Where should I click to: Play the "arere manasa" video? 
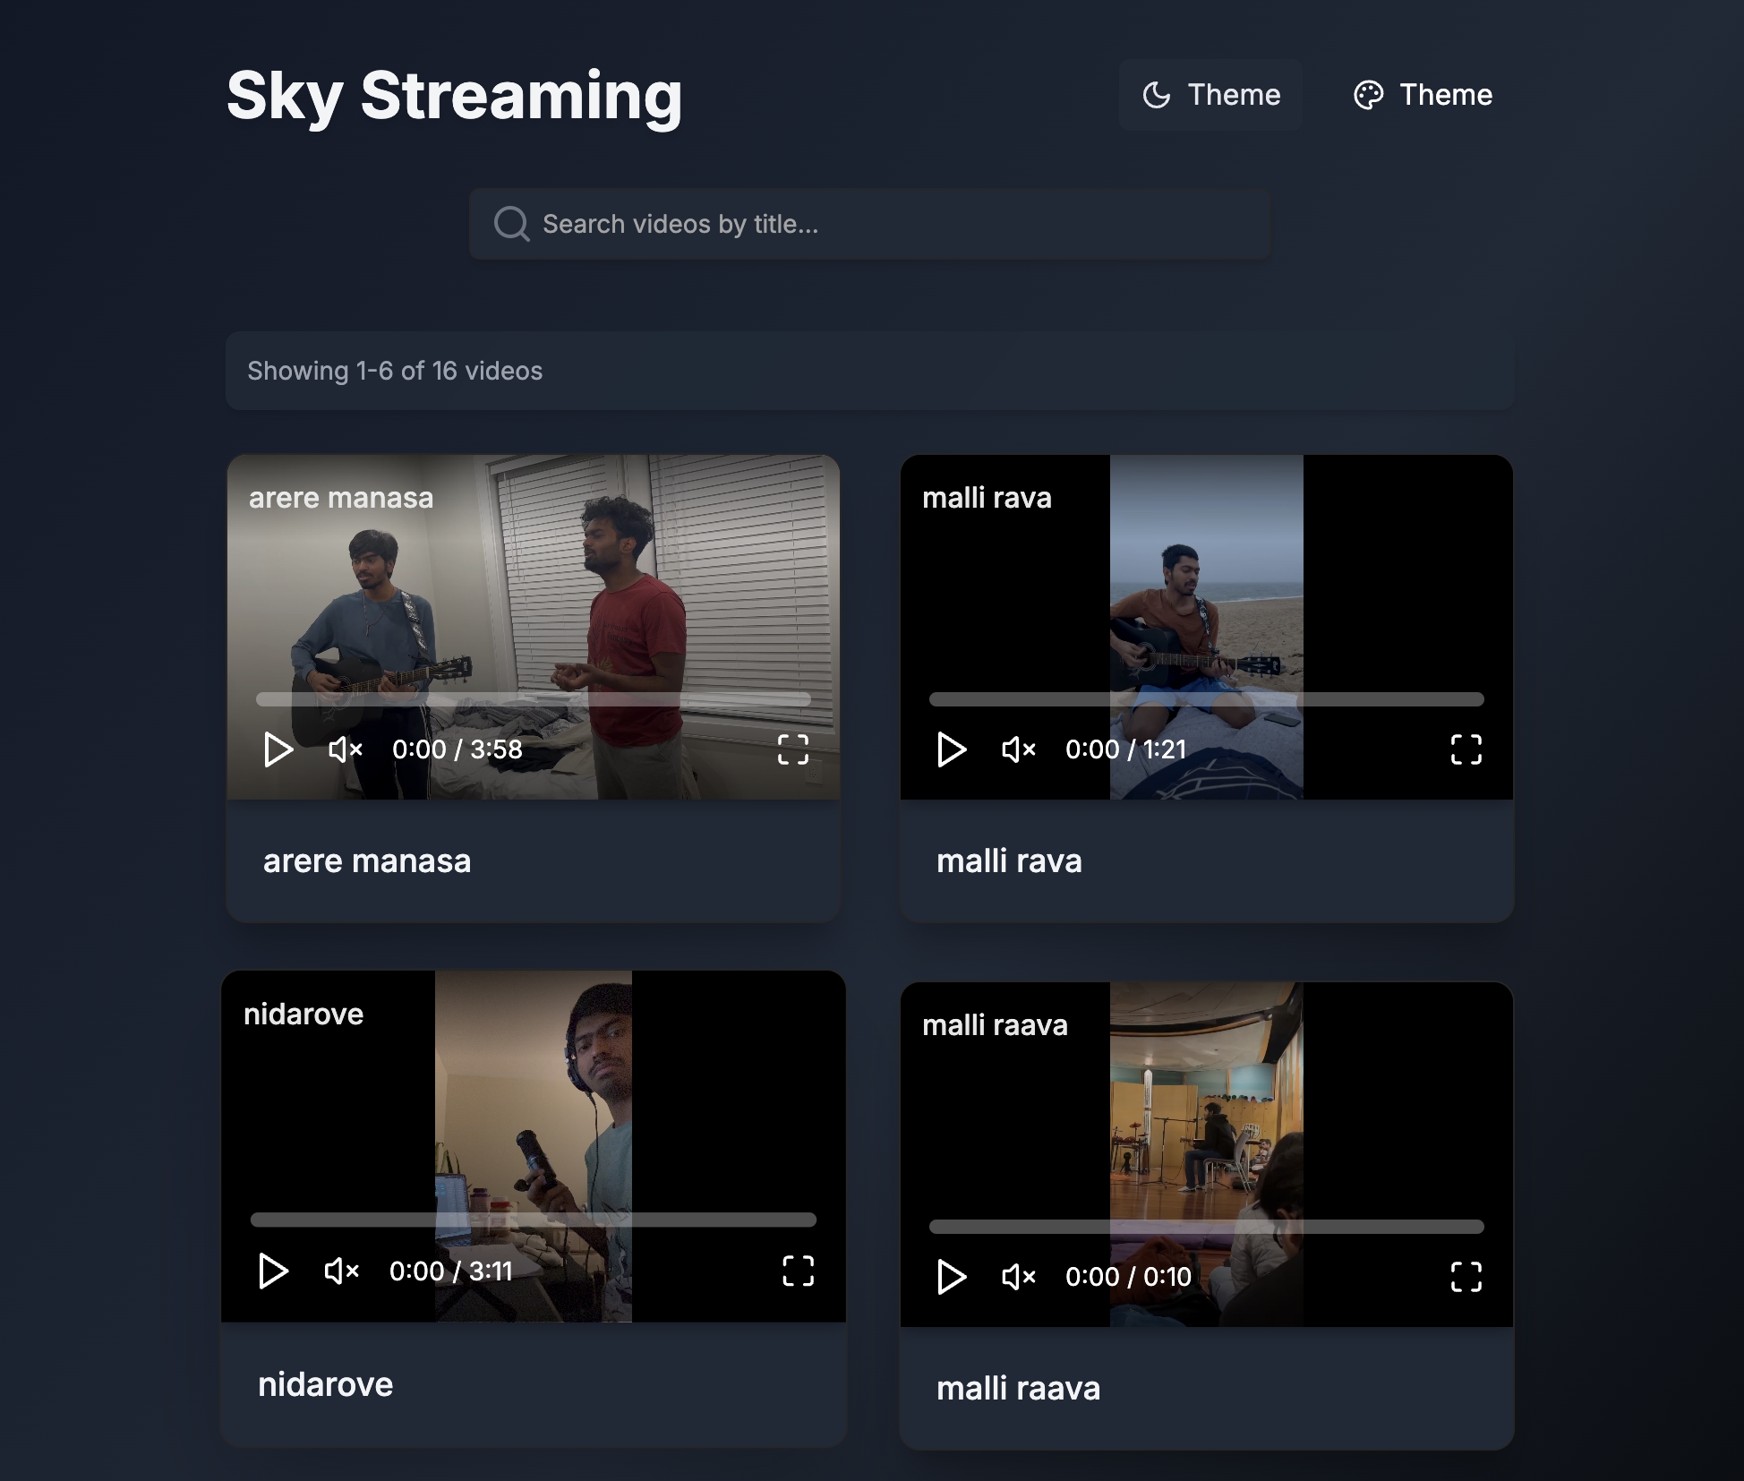click(x=278, y=750)
